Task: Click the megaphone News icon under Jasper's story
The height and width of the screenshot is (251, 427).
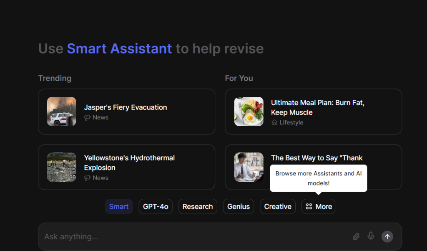Action: 87,118
